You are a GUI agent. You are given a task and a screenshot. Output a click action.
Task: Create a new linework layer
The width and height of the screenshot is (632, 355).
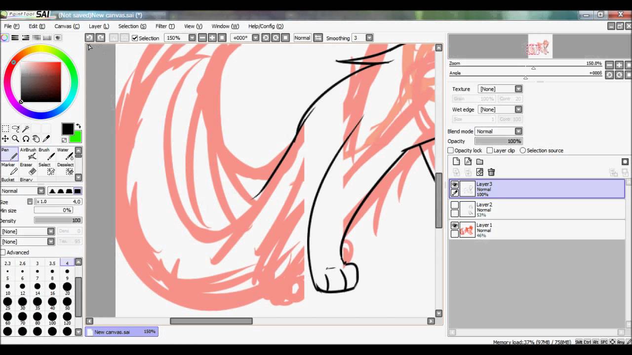click(x=468, y=161)
